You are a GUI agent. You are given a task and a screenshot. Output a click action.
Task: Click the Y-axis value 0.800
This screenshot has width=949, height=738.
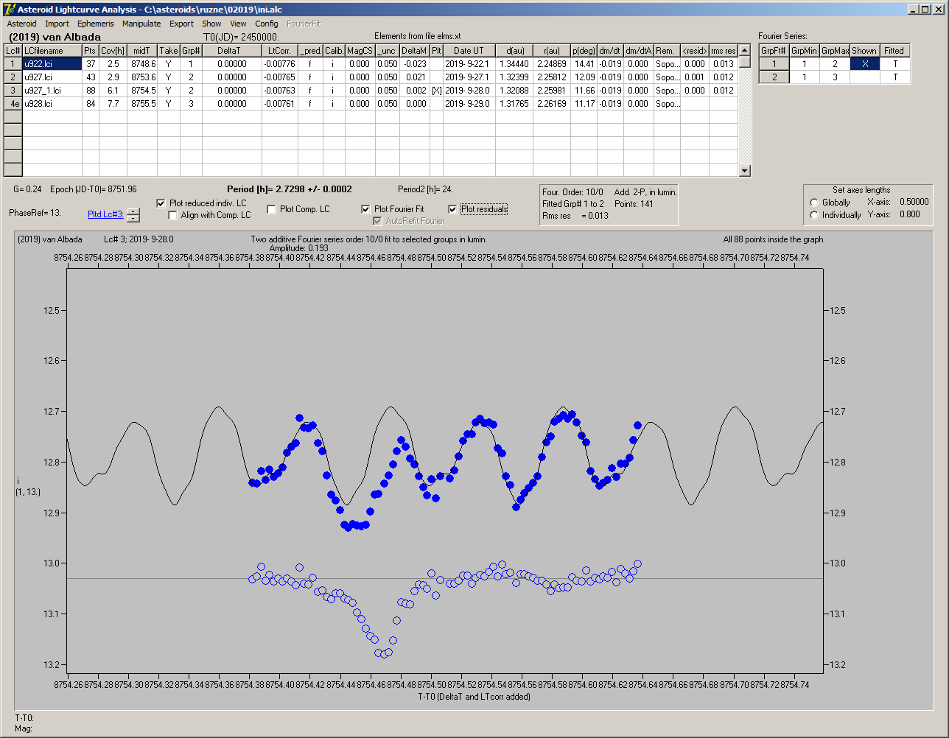(x=909, y=215)
